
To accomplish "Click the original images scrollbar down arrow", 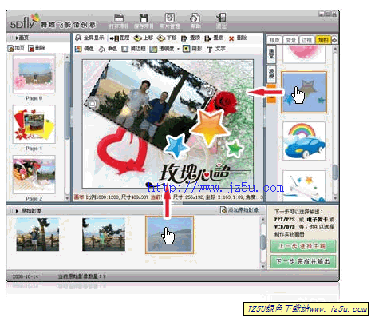I will point(262,266).
